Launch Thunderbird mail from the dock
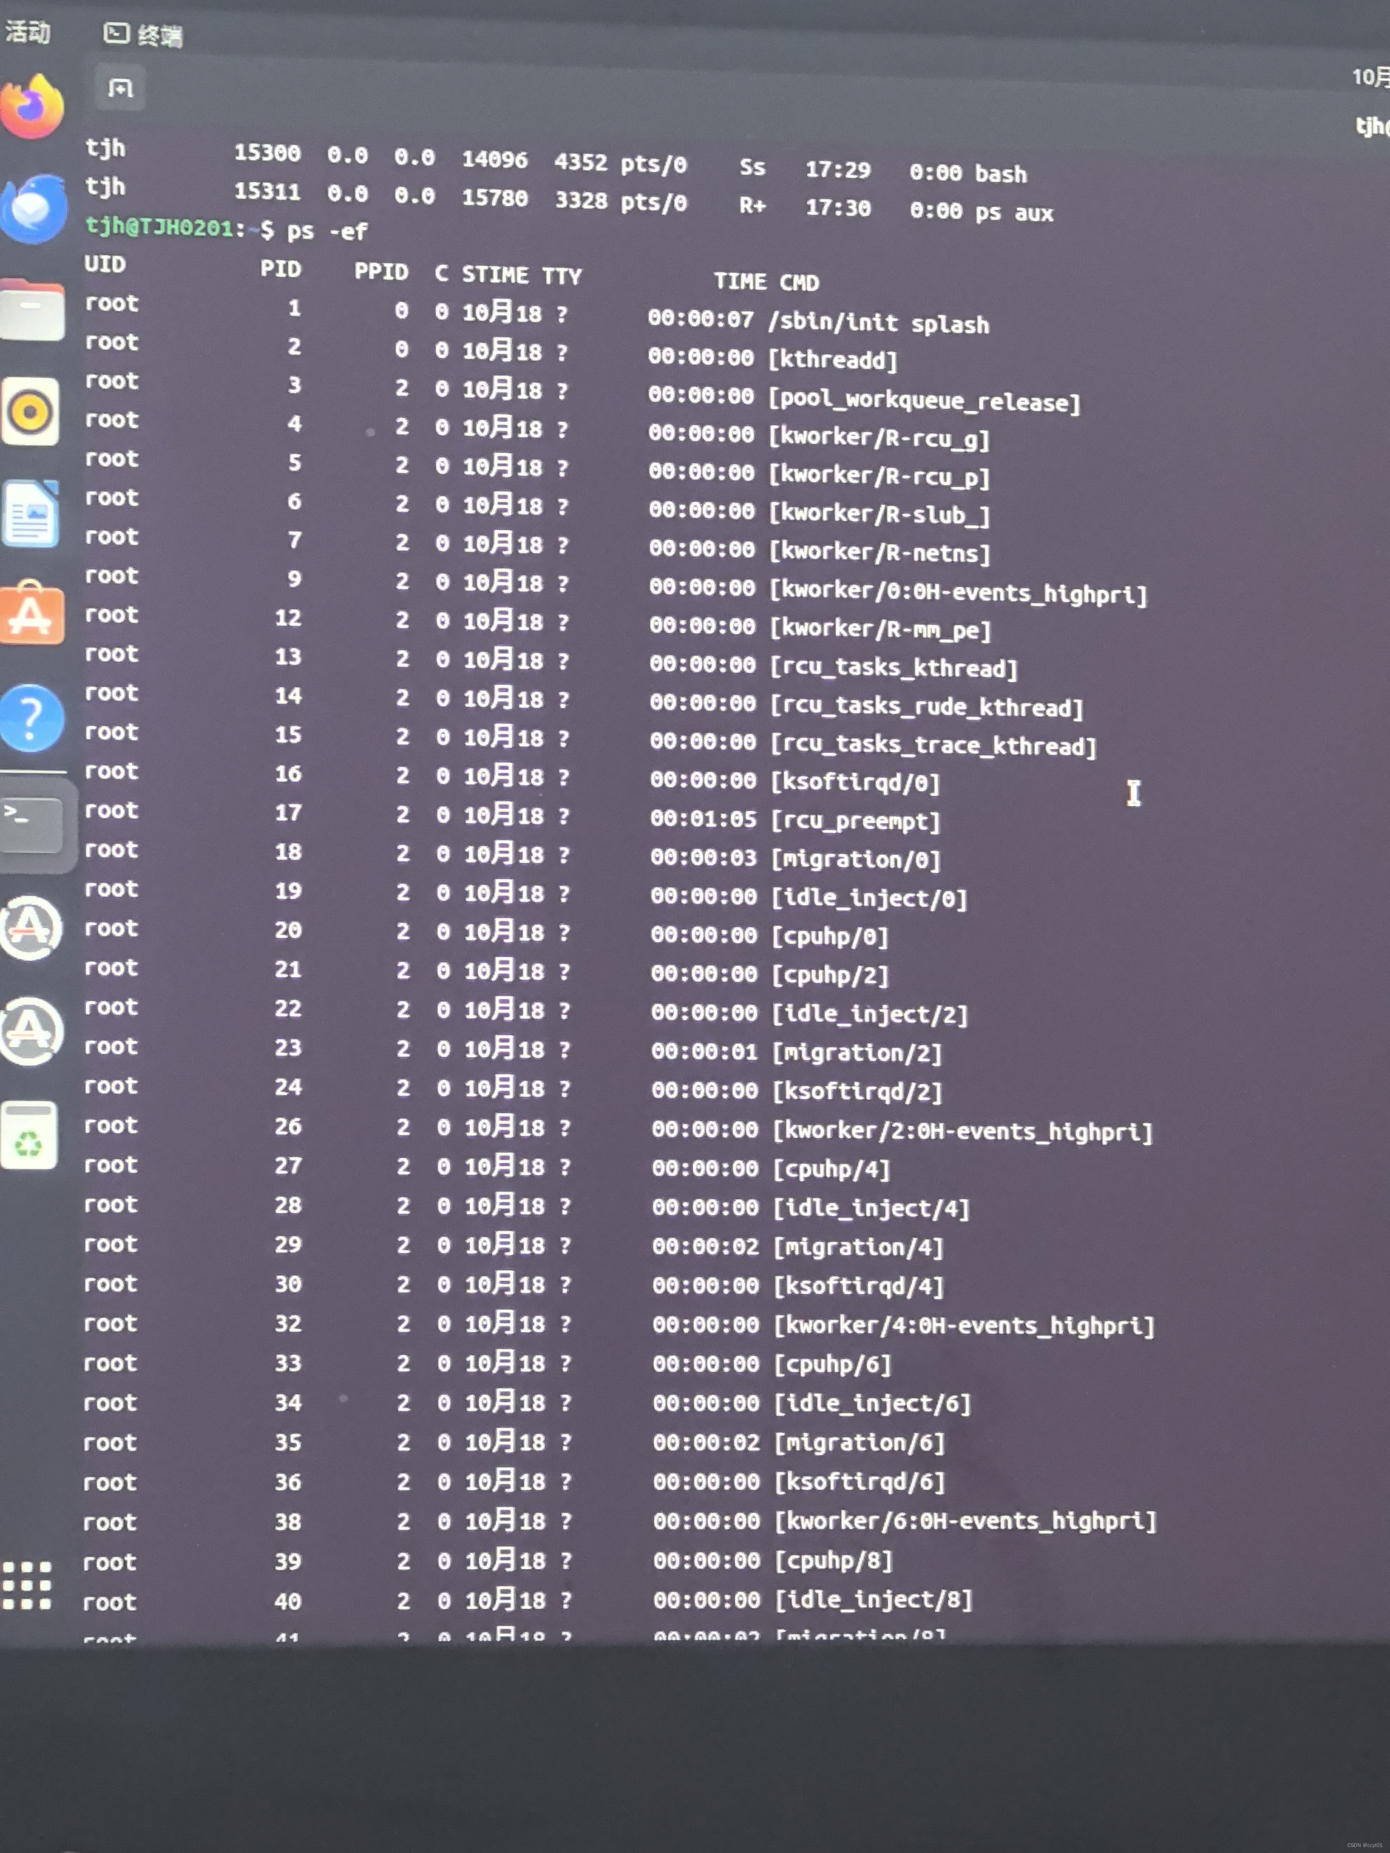The width and height of the screenshot is (1390, 1853). (34, 209)
